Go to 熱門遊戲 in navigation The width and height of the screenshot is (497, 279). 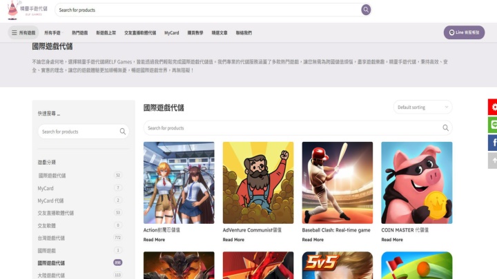tap(79, 32)
